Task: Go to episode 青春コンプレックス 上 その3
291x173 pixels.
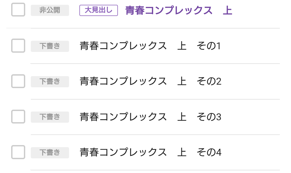Action: [x=150, y=117]
